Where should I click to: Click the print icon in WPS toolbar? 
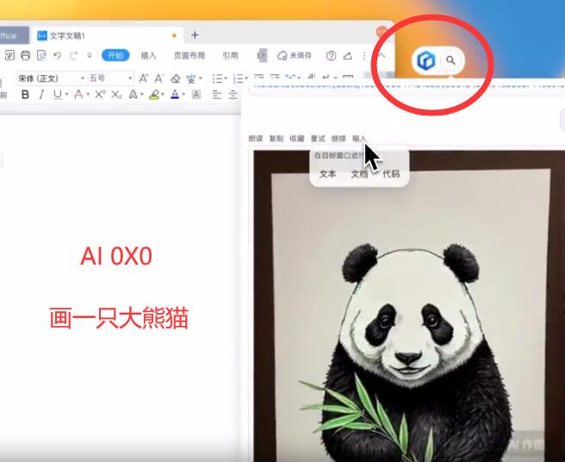coord(25,55)
